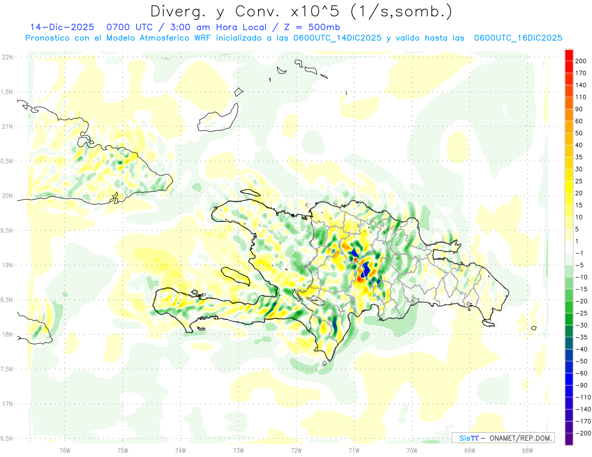Click the '15' value on the color scale

pyautogui.click(x=579, y=205)
